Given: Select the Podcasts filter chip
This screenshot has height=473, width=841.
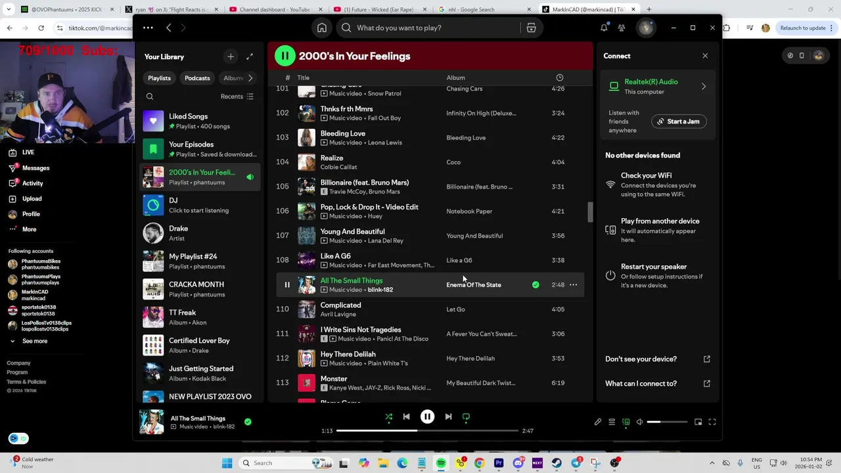Looking at the screenshot, I should (x=197, y=78).
